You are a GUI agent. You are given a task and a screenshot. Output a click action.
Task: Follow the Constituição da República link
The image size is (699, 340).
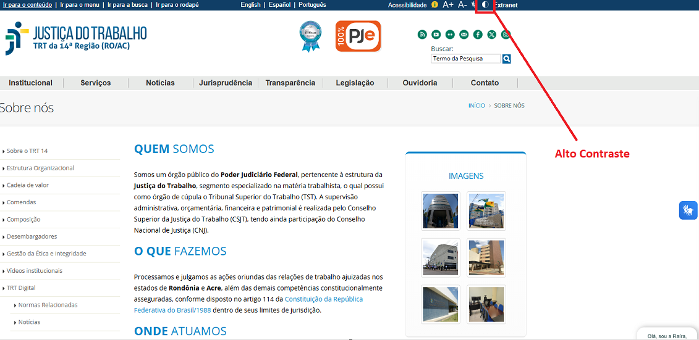pyautogui.click(x=323, y=299)
